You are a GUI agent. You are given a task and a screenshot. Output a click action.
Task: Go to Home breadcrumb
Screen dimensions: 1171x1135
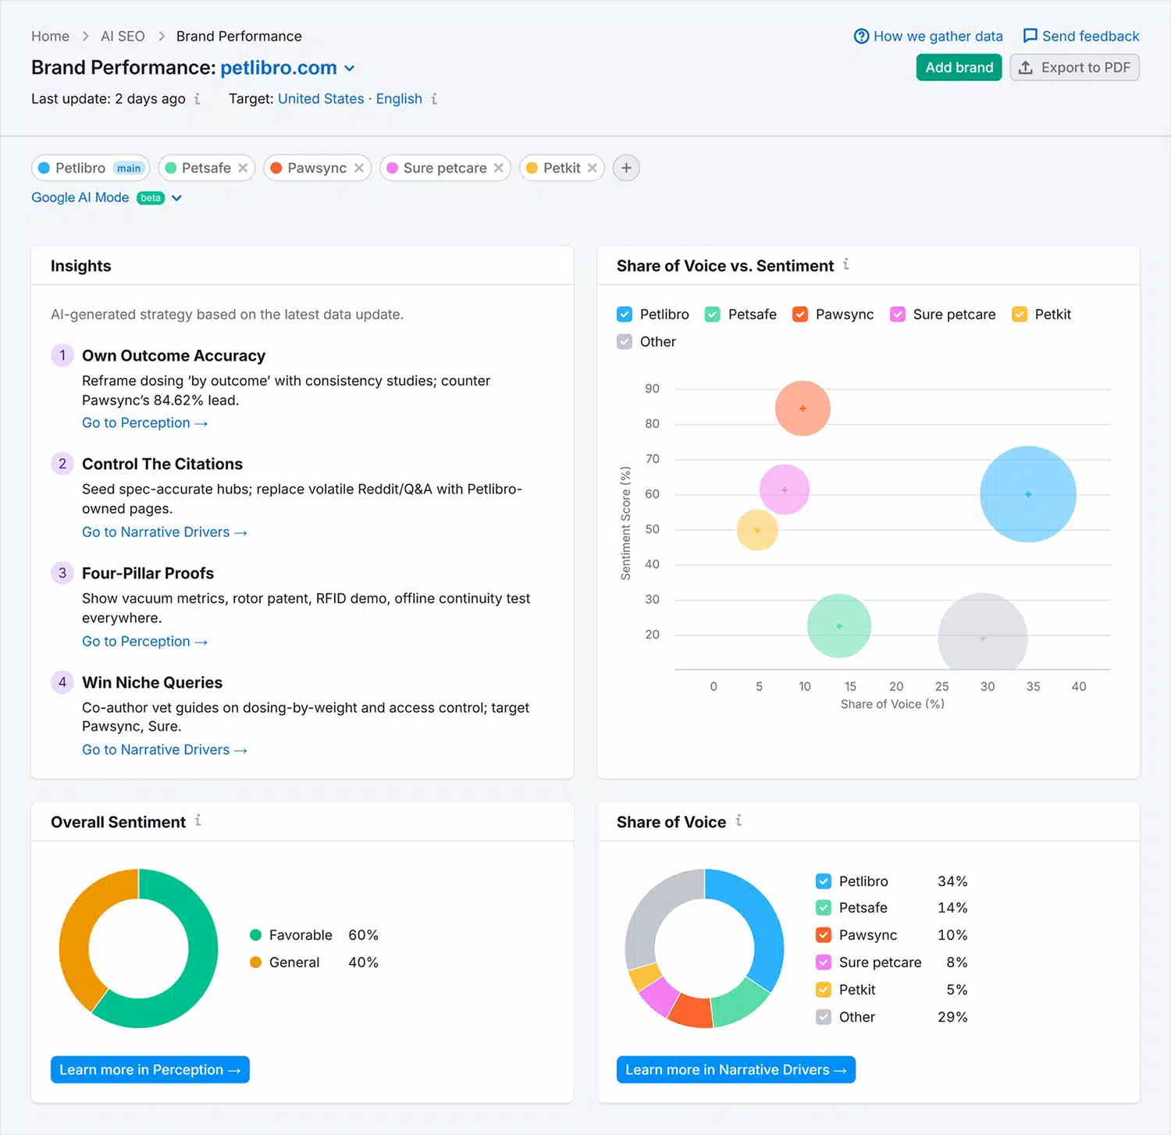50,36
